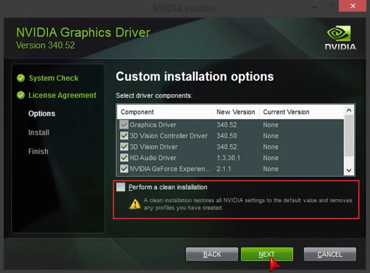Click version 1.3.30.1 cell
Viewport: 370px width, 273px height.
tap(228, 158)
